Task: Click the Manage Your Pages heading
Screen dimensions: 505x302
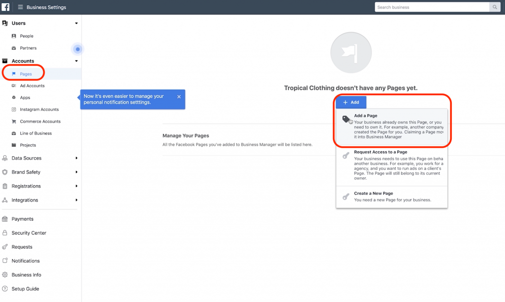Action: click(185, 135)
